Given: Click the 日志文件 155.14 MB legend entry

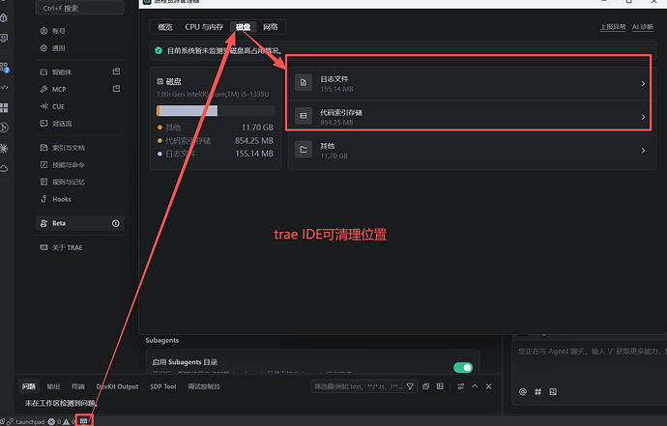Looking at the screenshot, I should [x=216, y=154].
